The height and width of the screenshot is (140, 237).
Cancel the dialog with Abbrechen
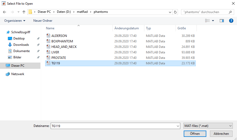[221, 134]
